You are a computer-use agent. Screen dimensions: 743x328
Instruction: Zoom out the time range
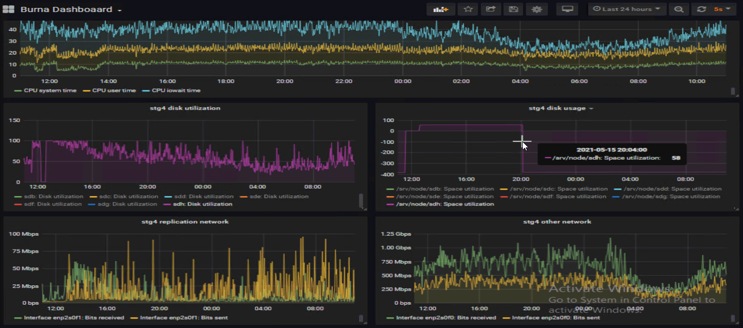678,9
